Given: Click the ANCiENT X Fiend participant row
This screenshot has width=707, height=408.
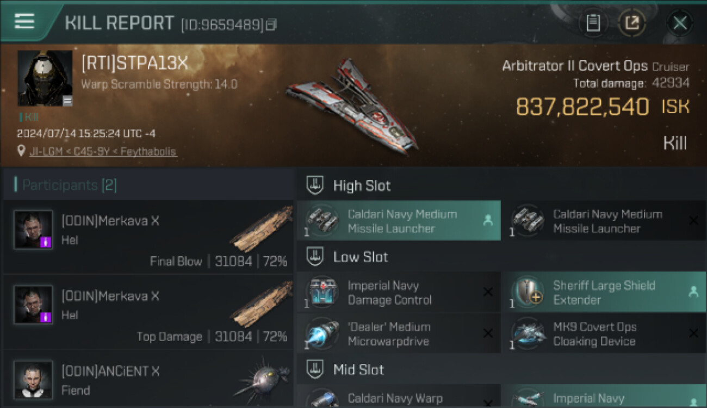Looking at the screenshot, I should click(x=148, y=380).
